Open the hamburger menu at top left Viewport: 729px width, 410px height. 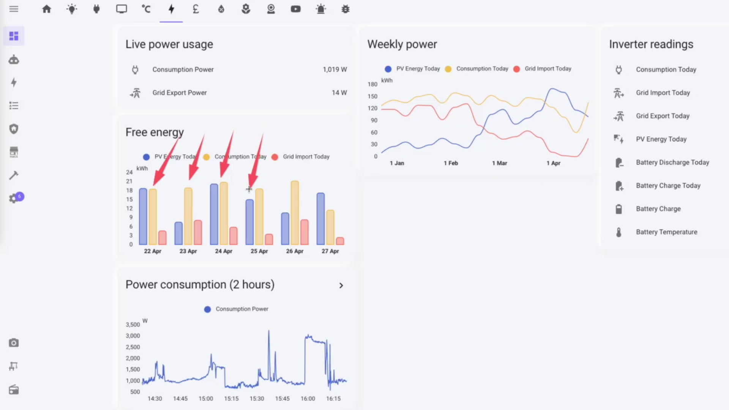14,9
